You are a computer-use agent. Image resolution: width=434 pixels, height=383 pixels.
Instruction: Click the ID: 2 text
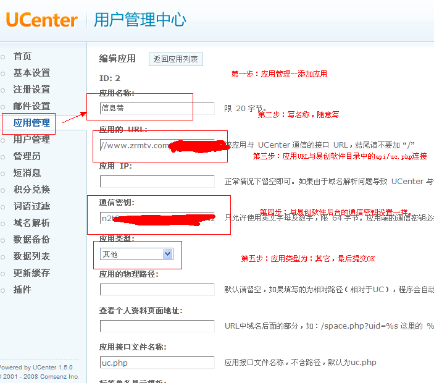click(110, 78)
